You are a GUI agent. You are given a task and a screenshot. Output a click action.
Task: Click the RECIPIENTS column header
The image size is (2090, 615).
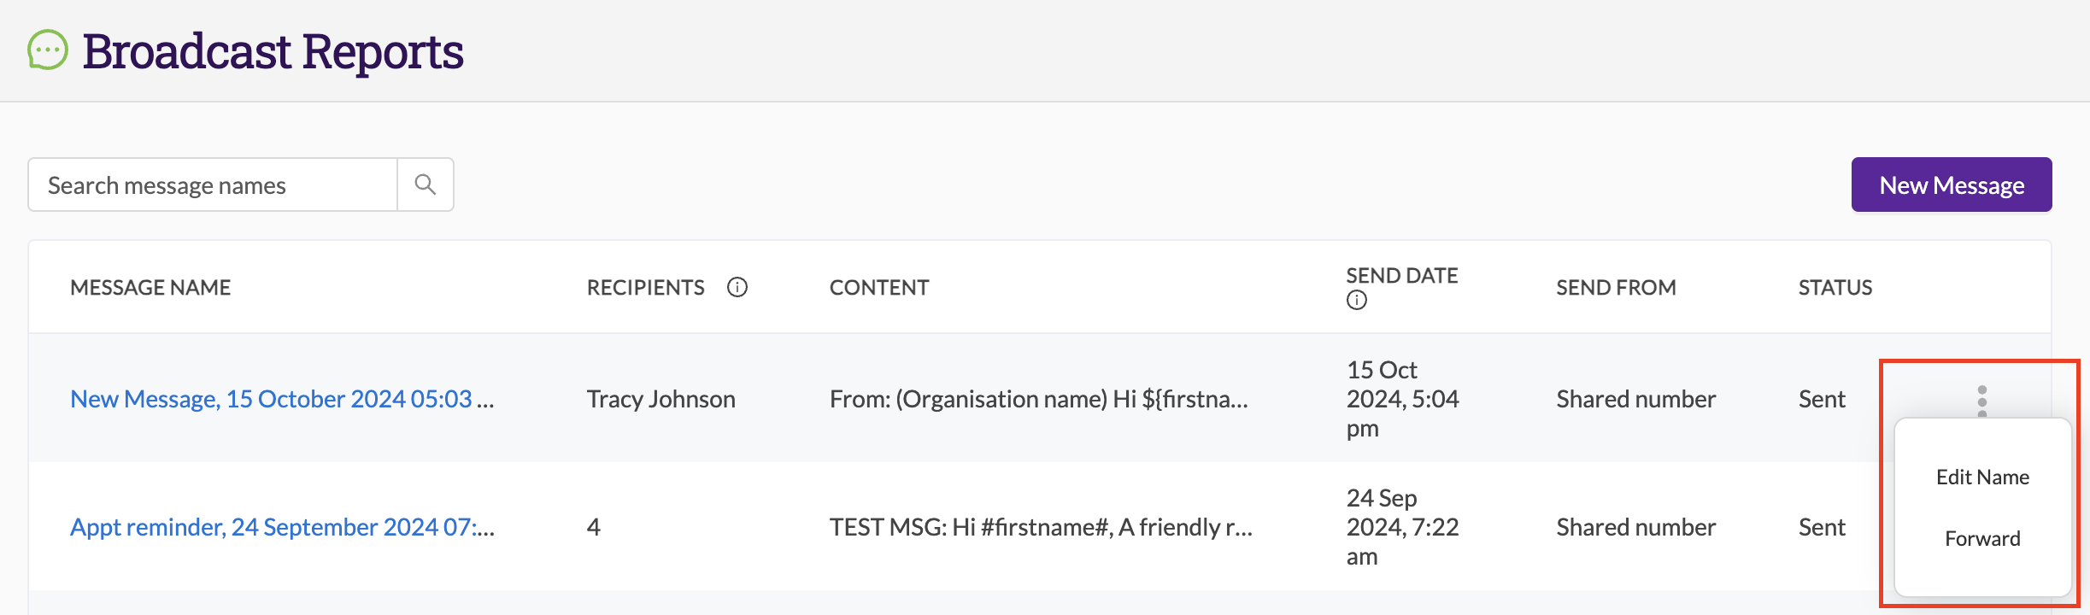(x=646, y=288)
